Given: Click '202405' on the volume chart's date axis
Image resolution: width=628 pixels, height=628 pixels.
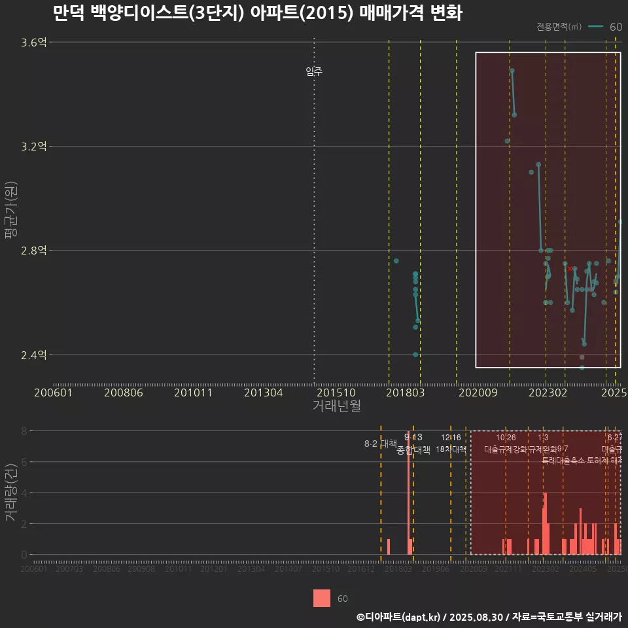Looking at the screenshot, I should point(583,568).
